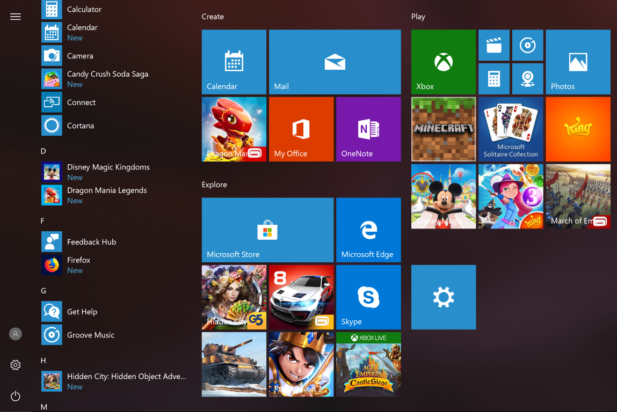
Task: Open the Calendar tile under Create
Action: [234, 62]
